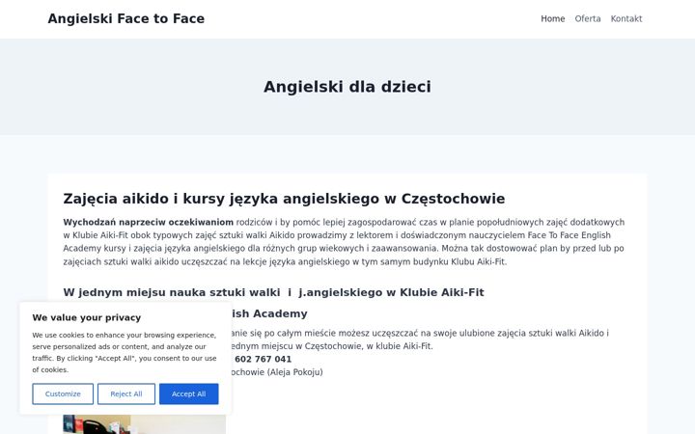Viewport: 695px width, 434px height.
Task: Click the bold text Wychodząń naprzeciw oczekiwaniom
Action: tap(148, 222)
